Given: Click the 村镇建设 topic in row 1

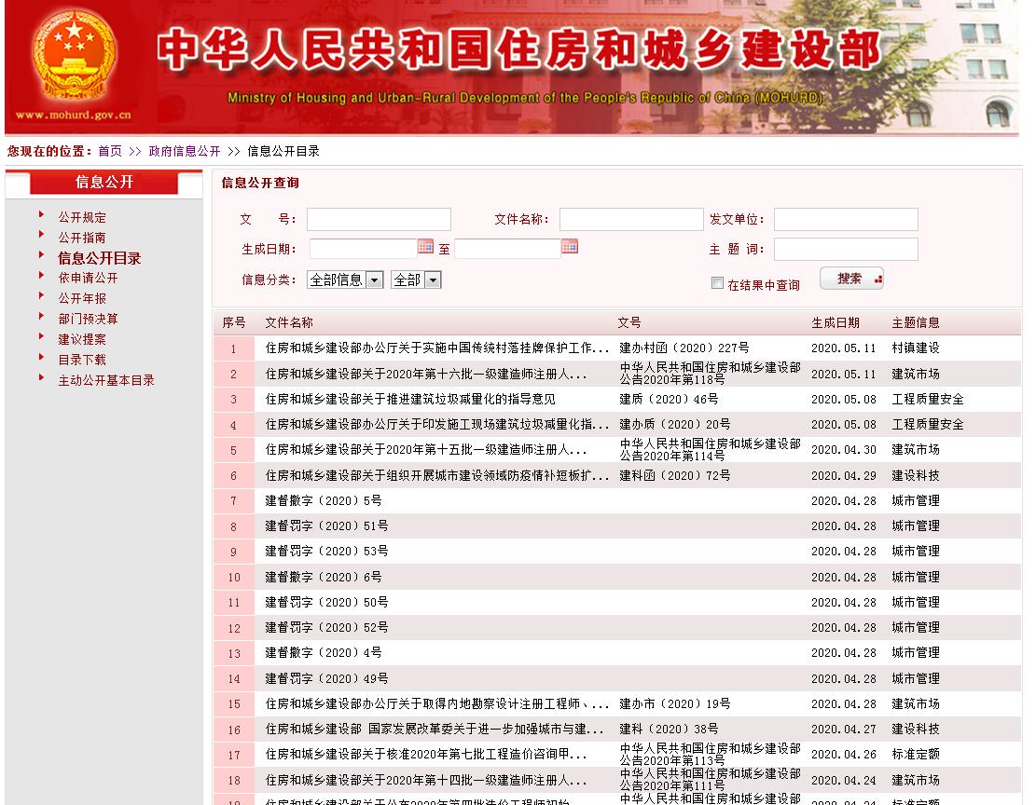Looking at the screenshot, I should (x=916, y=348).
